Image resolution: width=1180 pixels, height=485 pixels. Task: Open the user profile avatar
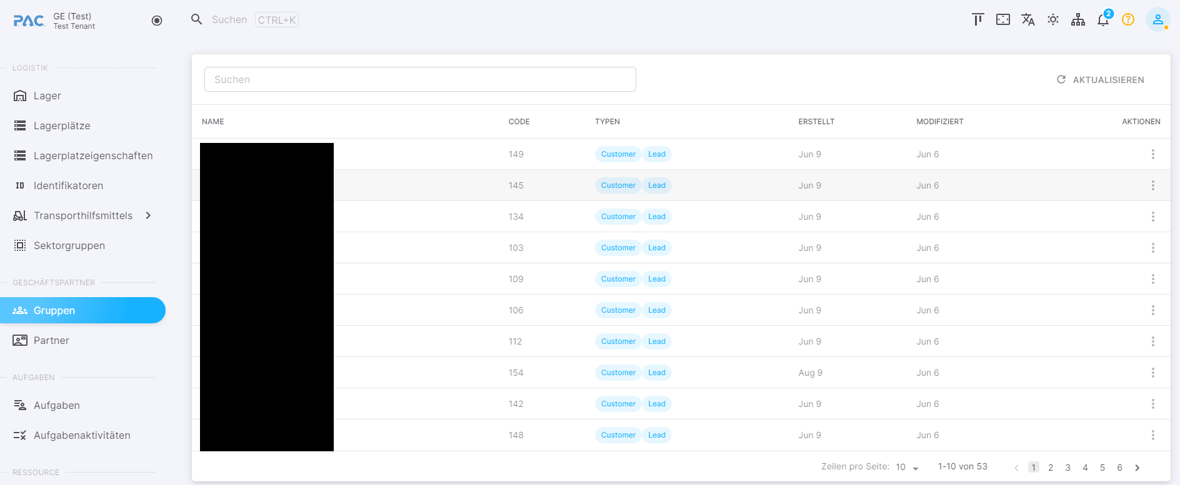[1158, 19]
